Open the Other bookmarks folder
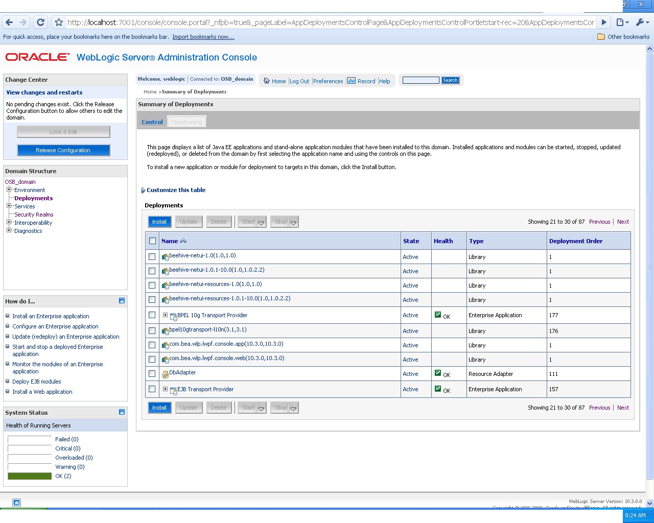The height and width of the screenshot is (523, 654). coord(623,37)
